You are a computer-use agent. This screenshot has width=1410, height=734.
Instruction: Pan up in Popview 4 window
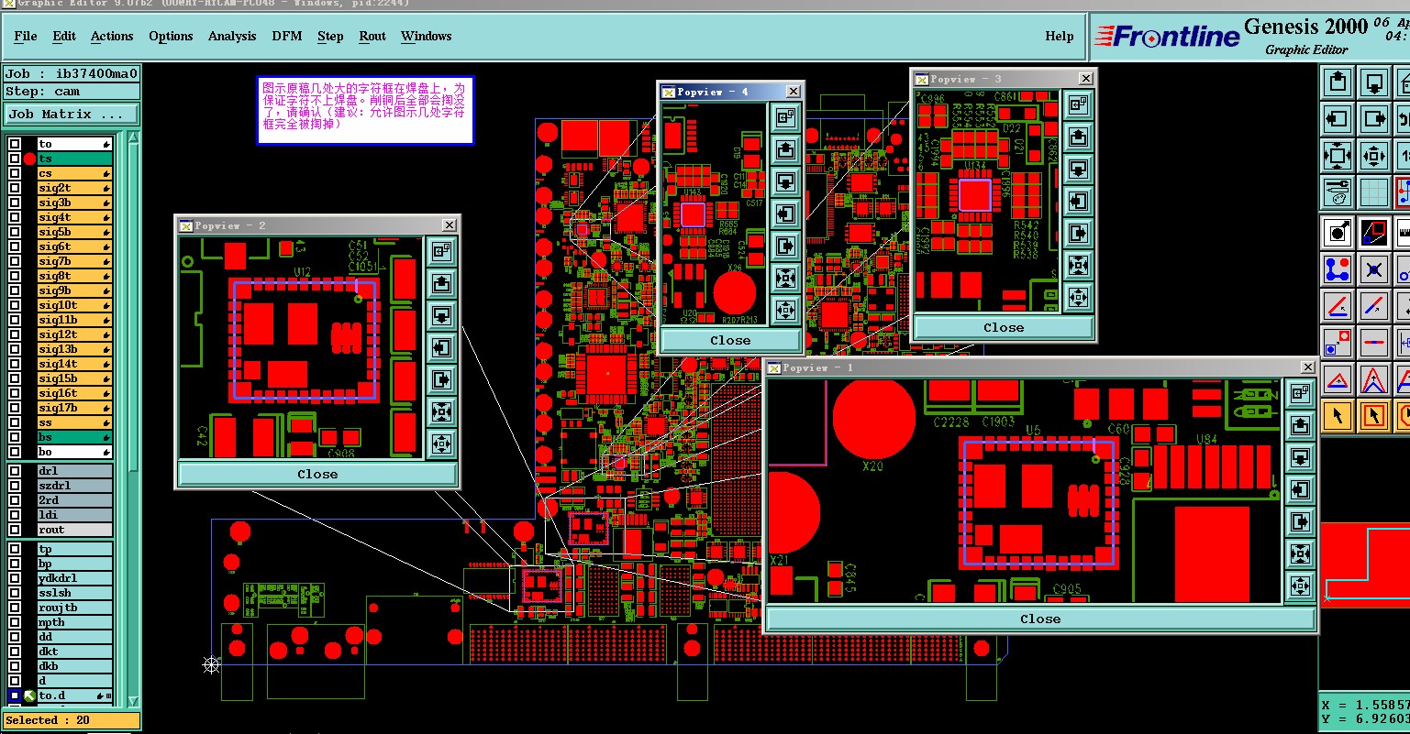click(785, 149)
